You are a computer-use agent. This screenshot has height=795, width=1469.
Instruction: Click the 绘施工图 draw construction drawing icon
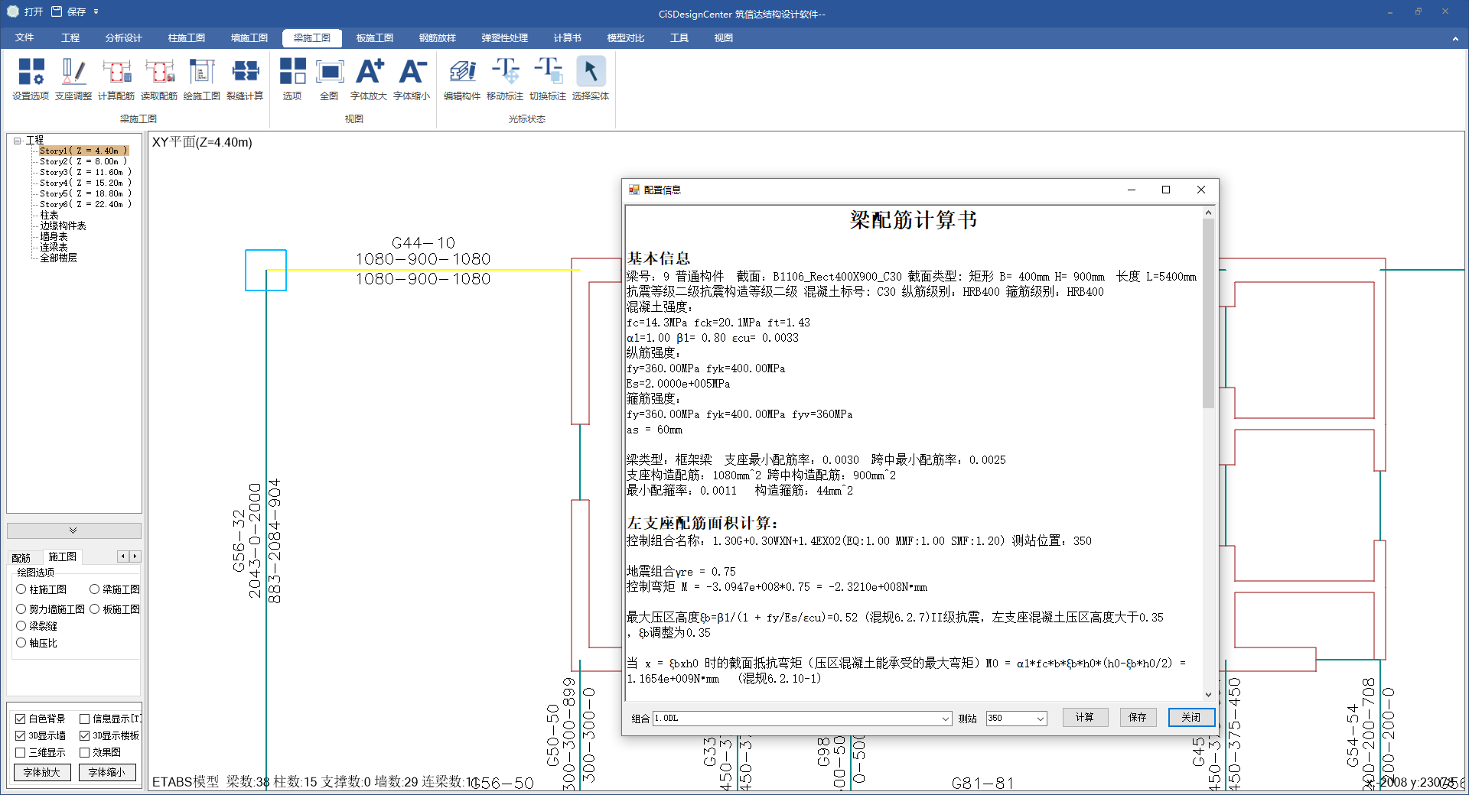pos(202,79)
